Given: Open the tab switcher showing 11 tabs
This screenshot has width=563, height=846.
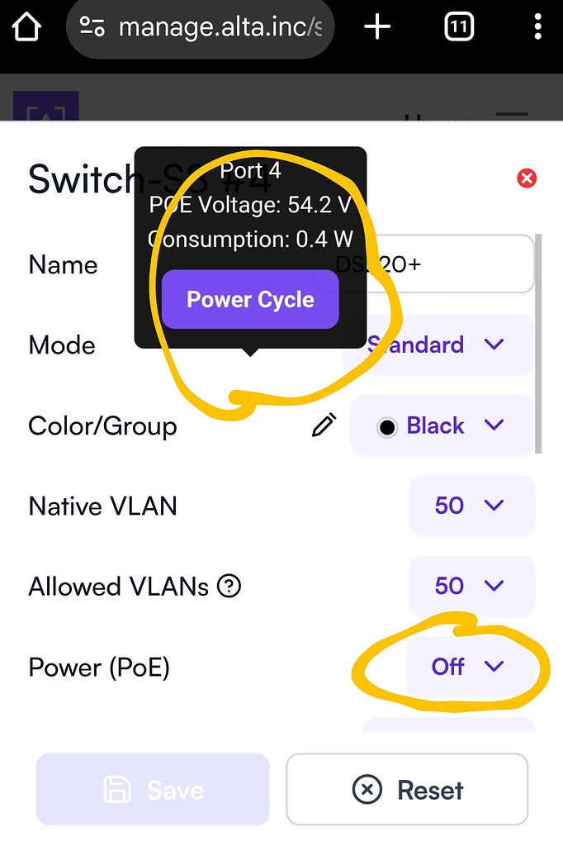Looking at the screenshot, I should [x=458, y=26].
